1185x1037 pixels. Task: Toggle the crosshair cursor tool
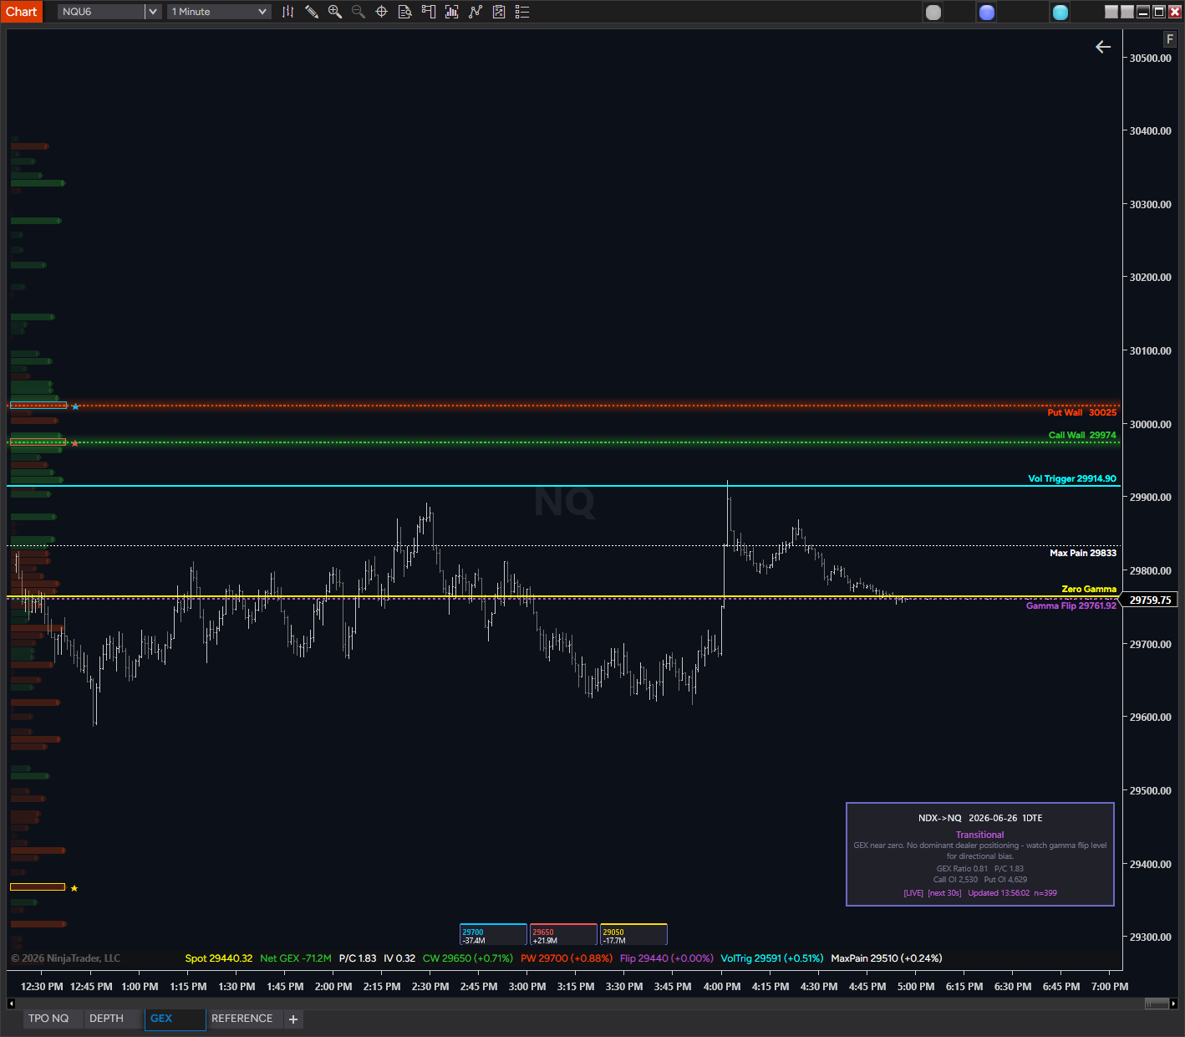[x=382, y=12]
